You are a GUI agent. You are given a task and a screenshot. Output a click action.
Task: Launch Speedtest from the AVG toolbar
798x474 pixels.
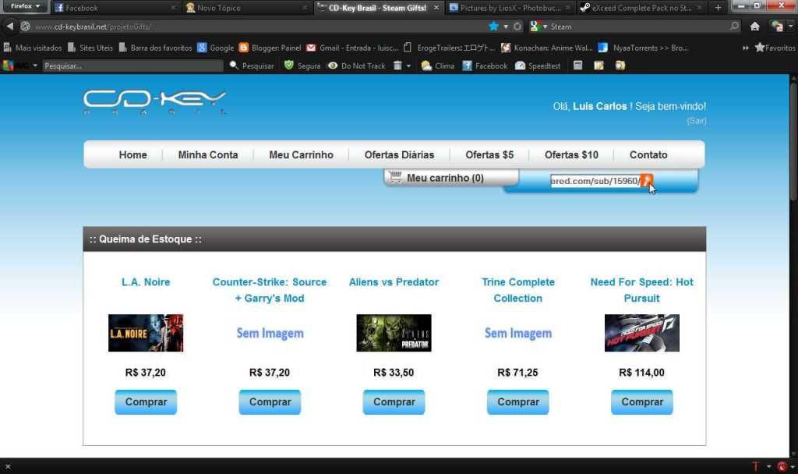tap(538, 65)
